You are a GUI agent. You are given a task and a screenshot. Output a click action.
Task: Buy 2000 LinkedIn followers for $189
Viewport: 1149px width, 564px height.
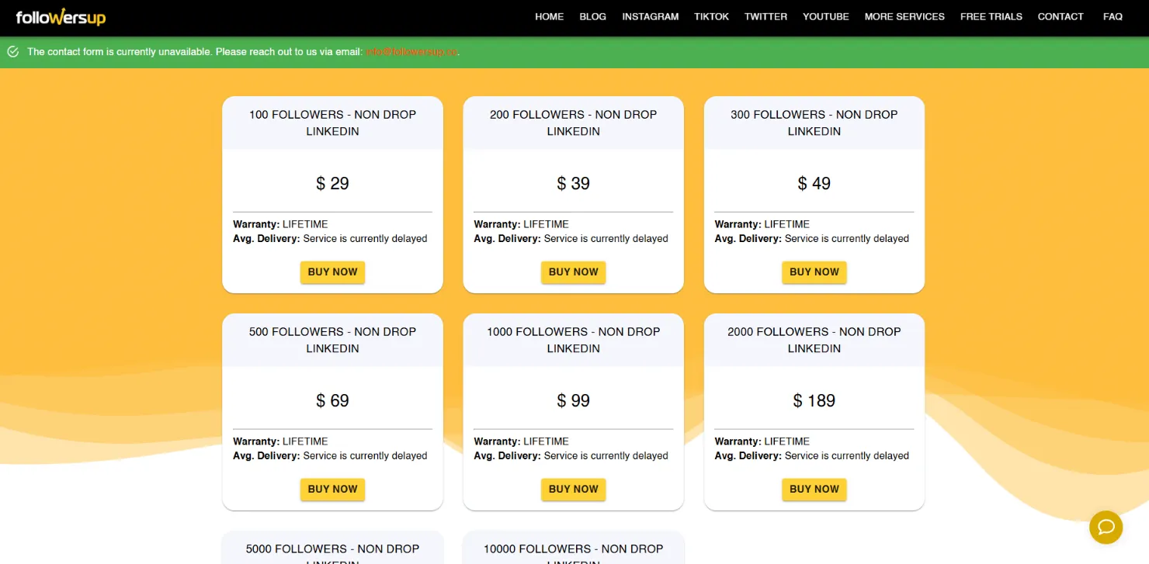coord(814,490)
